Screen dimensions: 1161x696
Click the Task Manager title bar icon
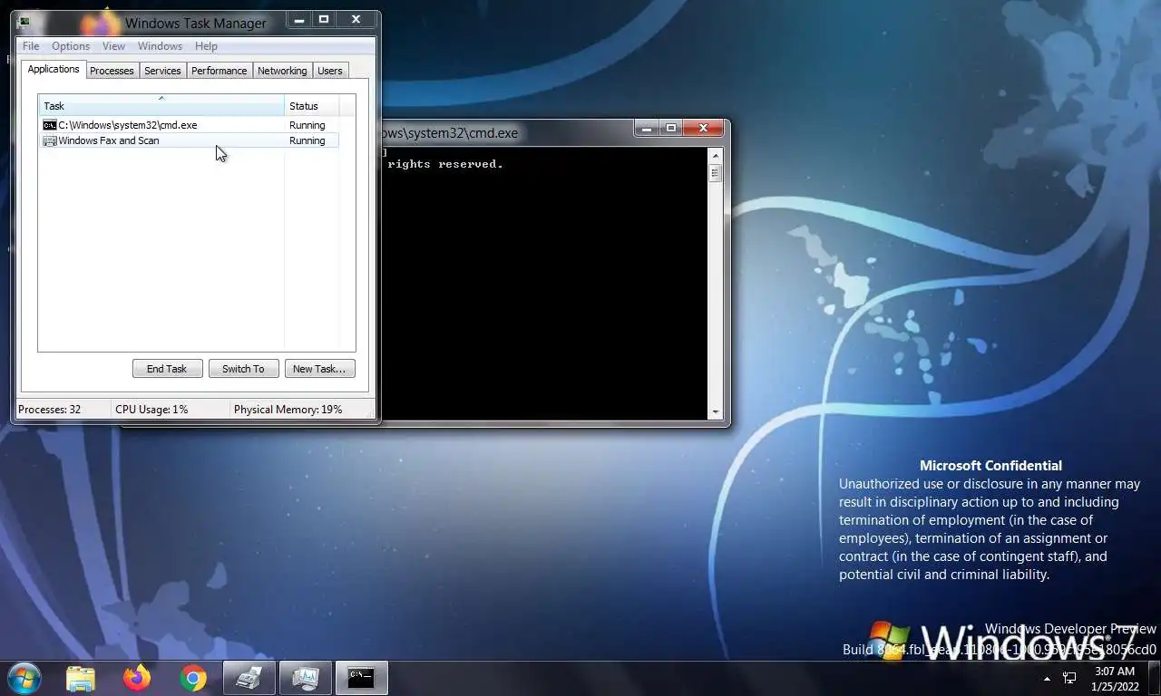click(24, 22)
